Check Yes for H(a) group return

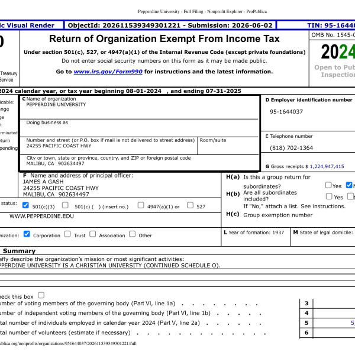(328, 185)
